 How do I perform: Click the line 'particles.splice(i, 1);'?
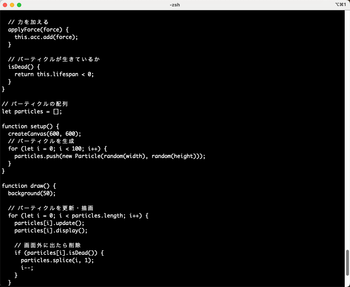(x=57, y=260)
